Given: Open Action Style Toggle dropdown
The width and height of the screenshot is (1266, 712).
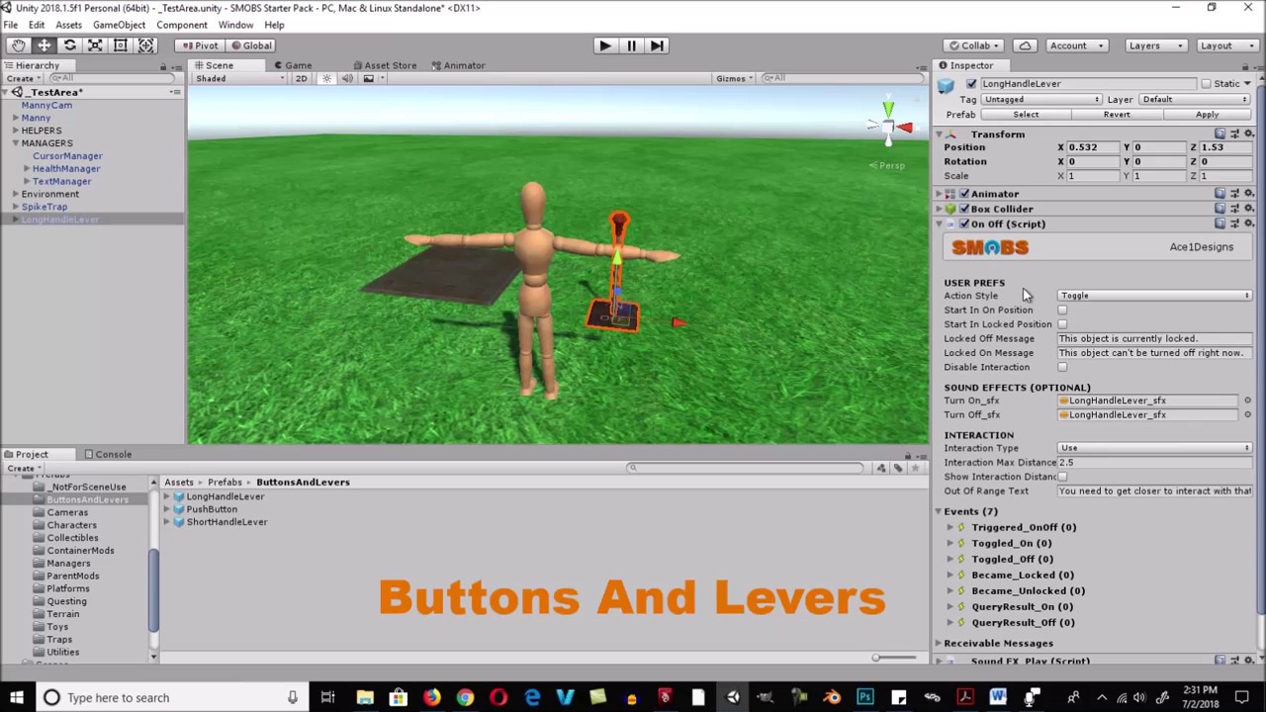Looking at the screenshot, I should coord(1155,296).
